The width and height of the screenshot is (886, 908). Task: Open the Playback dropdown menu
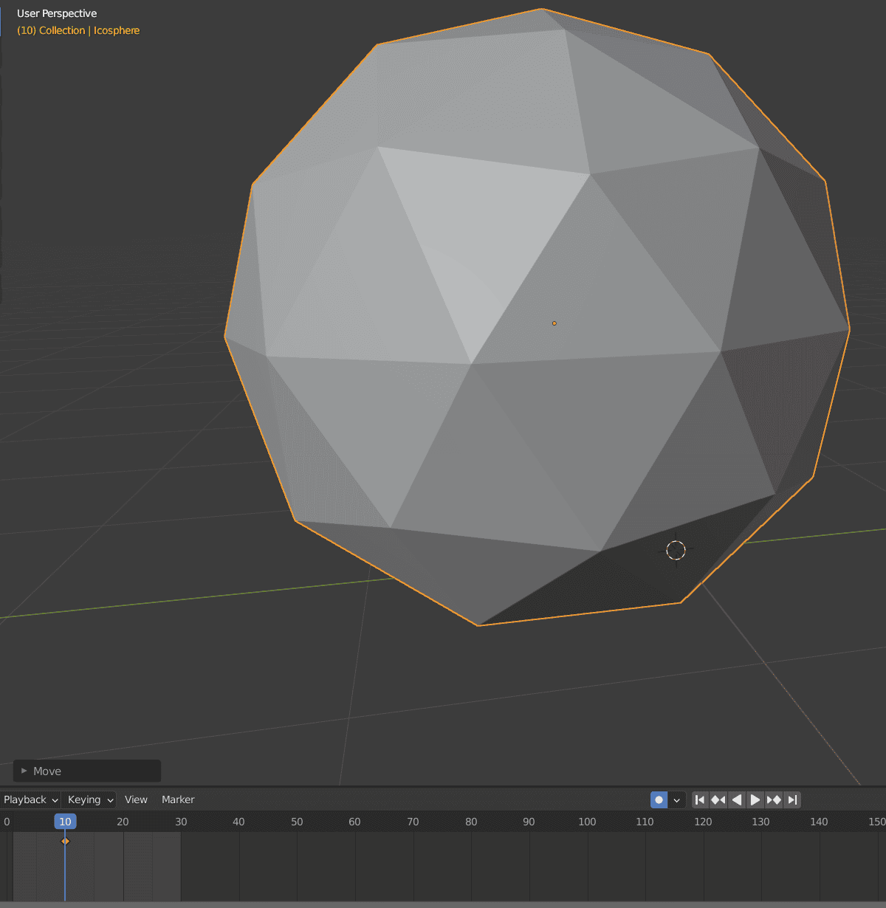pyautogui.click(x=30, y=799)
